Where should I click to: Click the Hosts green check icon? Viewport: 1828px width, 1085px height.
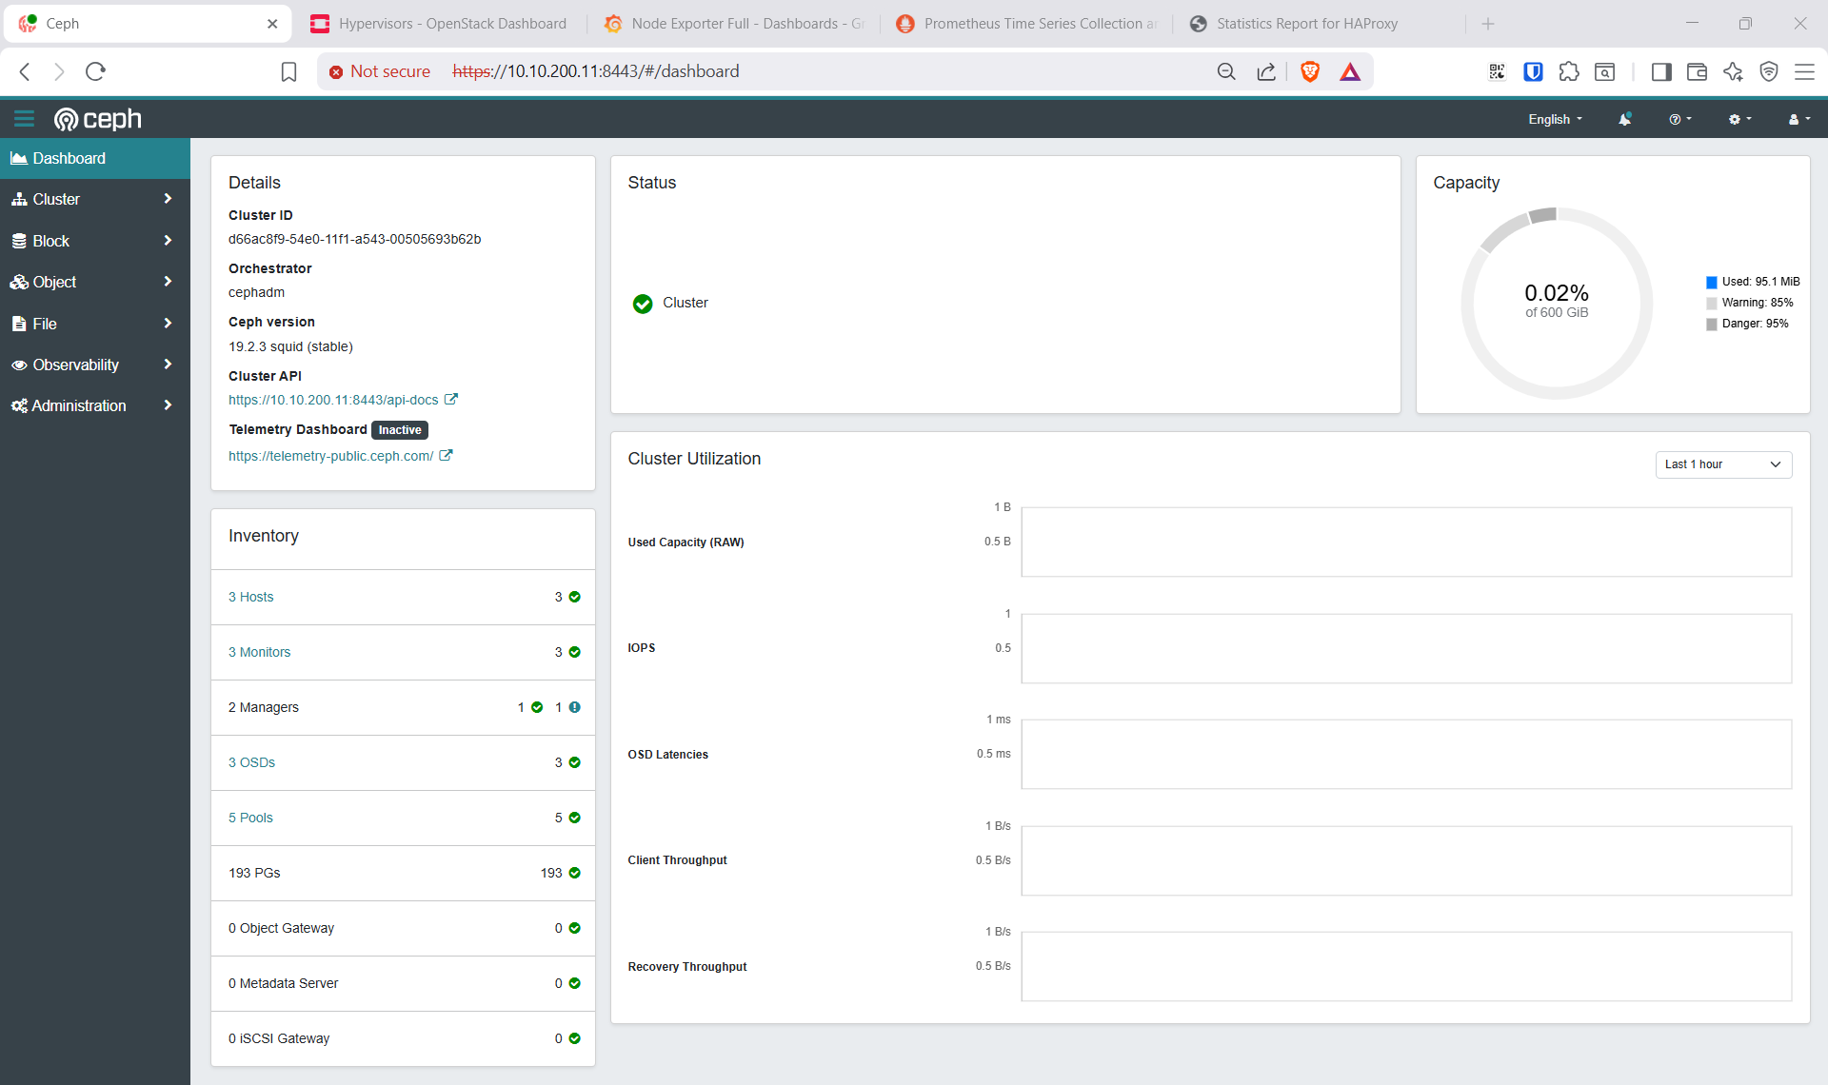575,597
